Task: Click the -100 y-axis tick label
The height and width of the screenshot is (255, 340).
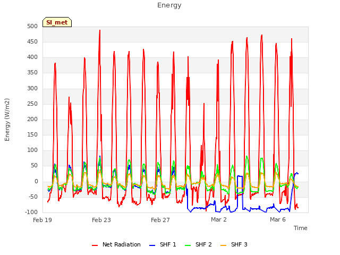Action: coord(31,212)
